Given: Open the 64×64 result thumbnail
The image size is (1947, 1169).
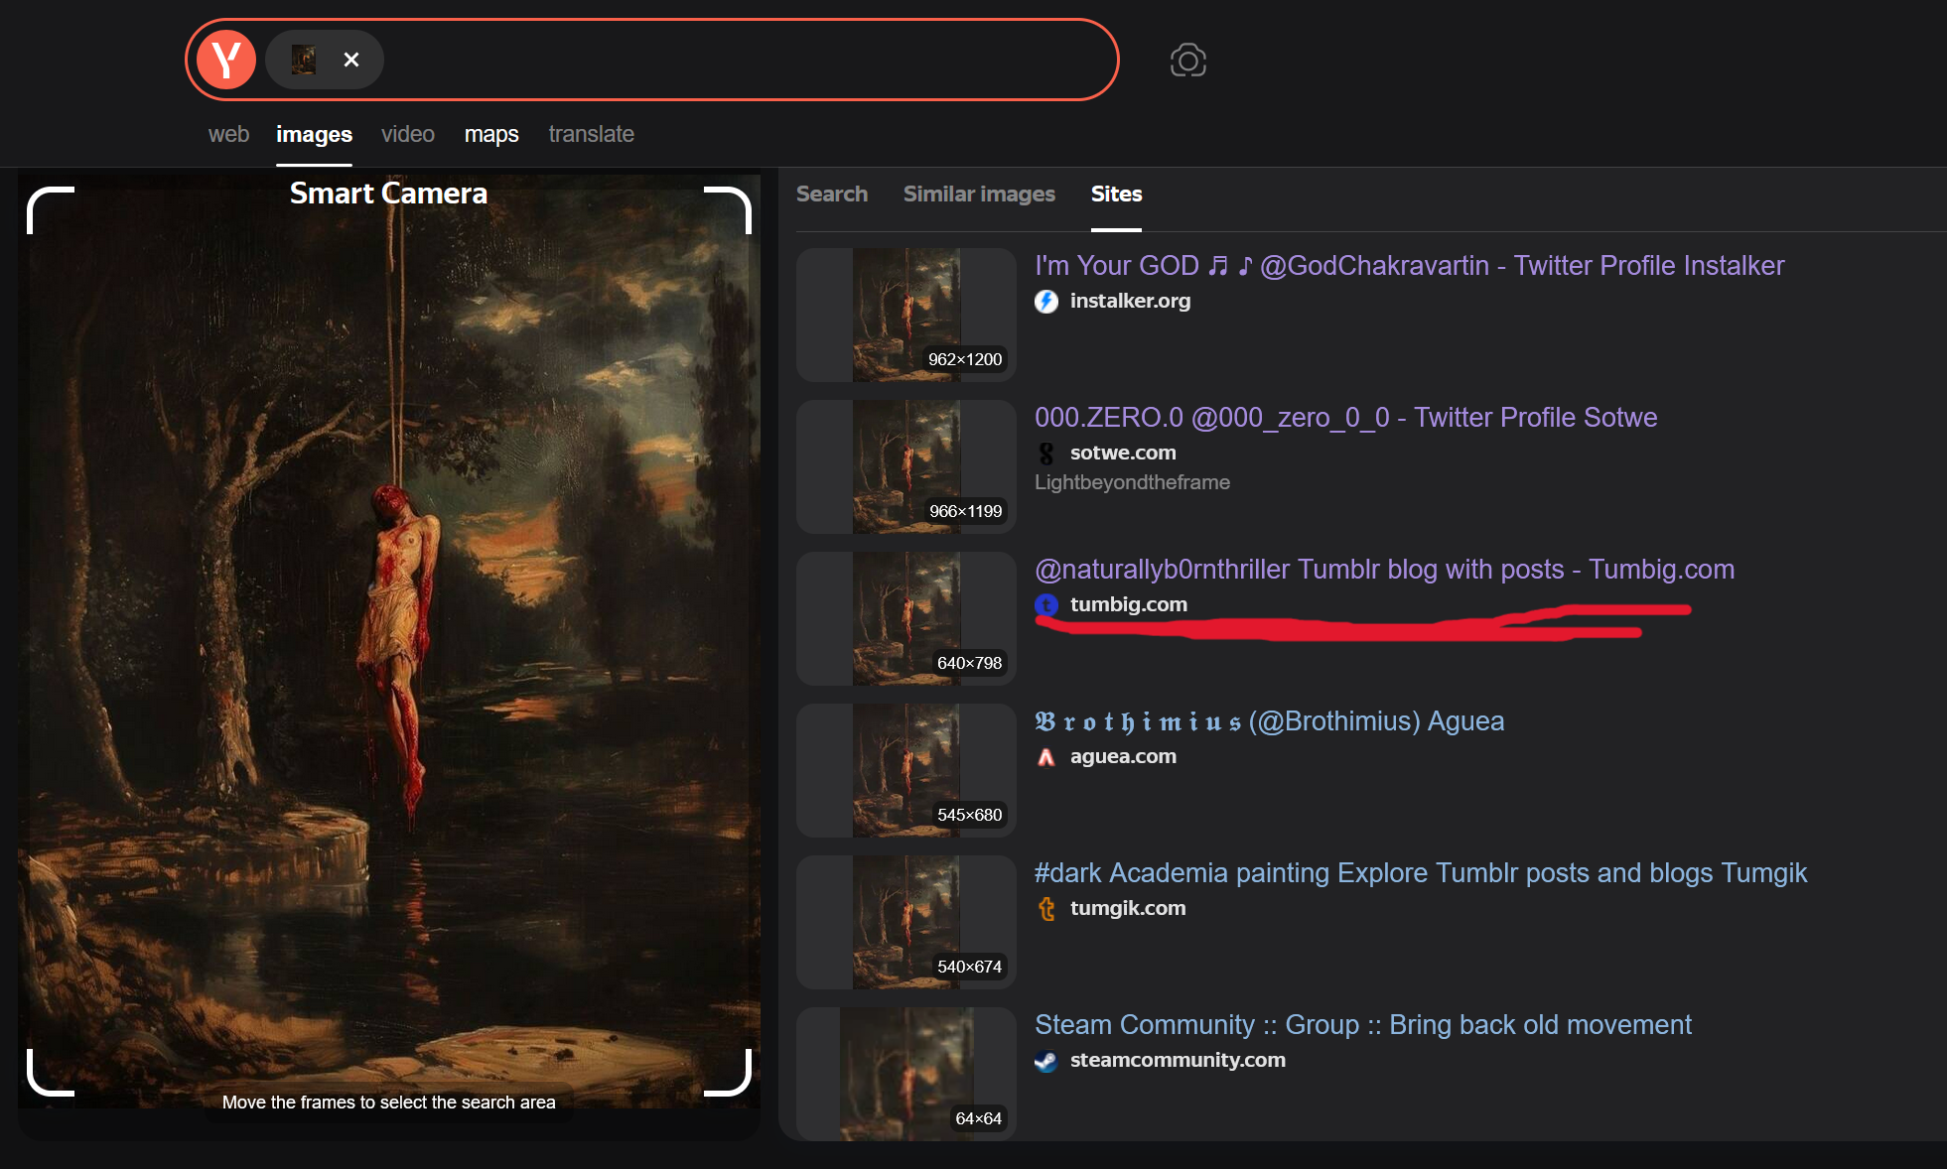Looking at the screenshot, I should tap(906, 1074).
